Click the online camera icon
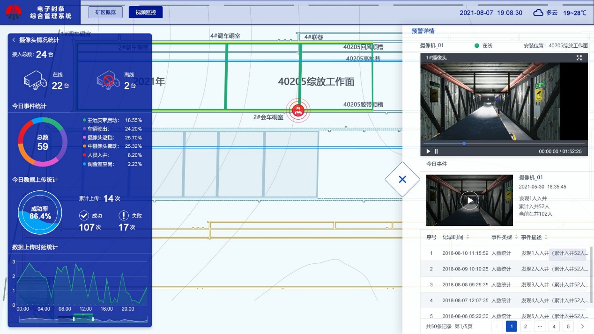Screen dimensions: 594x334 35,80
